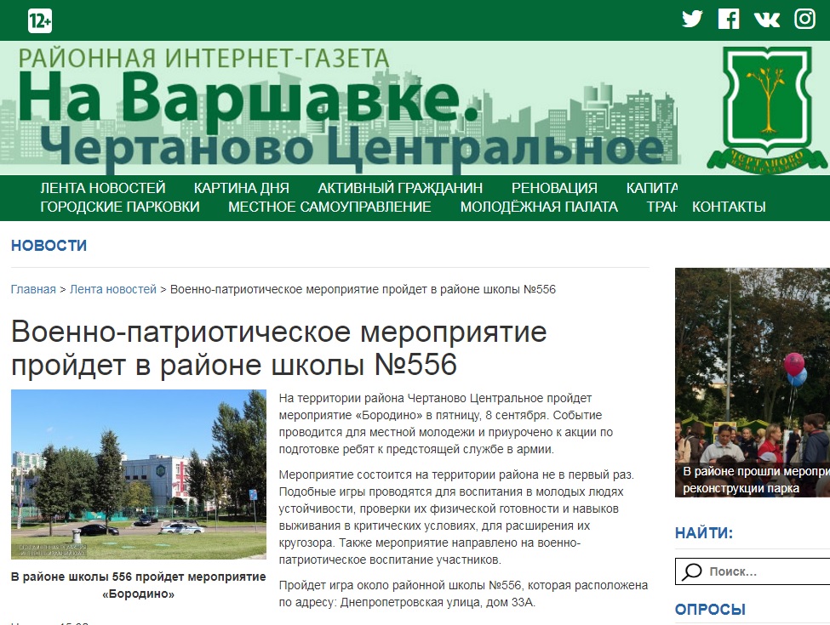The width and height of the screenshot is (830, 625).
Task: Click the magnifying glass search icon
Action: coord(693,571)
